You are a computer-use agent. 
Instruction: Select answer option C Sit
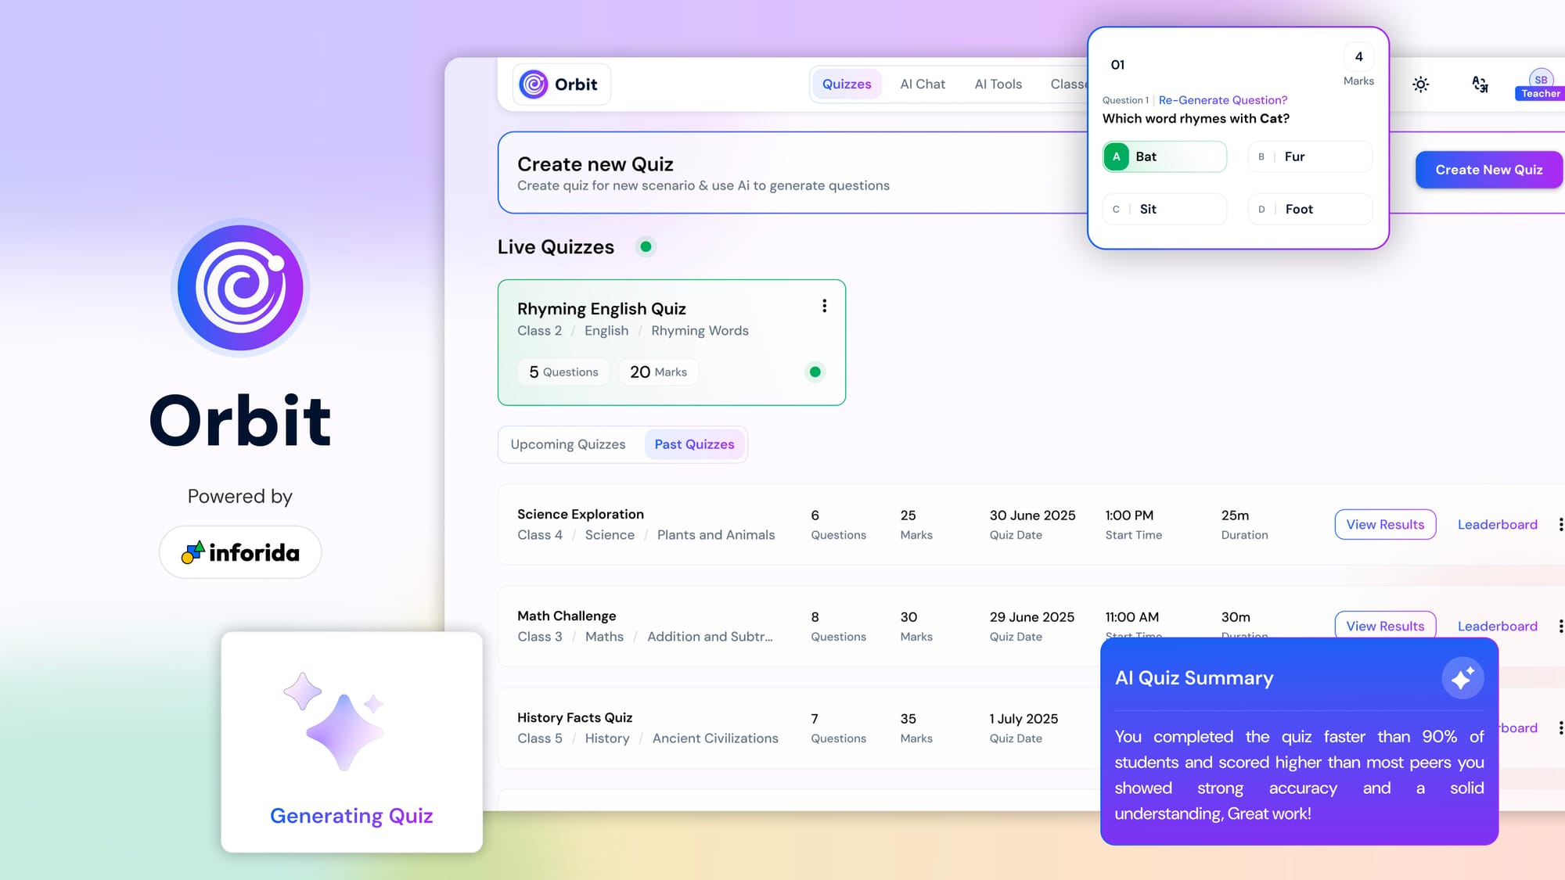coord(1164,209)
